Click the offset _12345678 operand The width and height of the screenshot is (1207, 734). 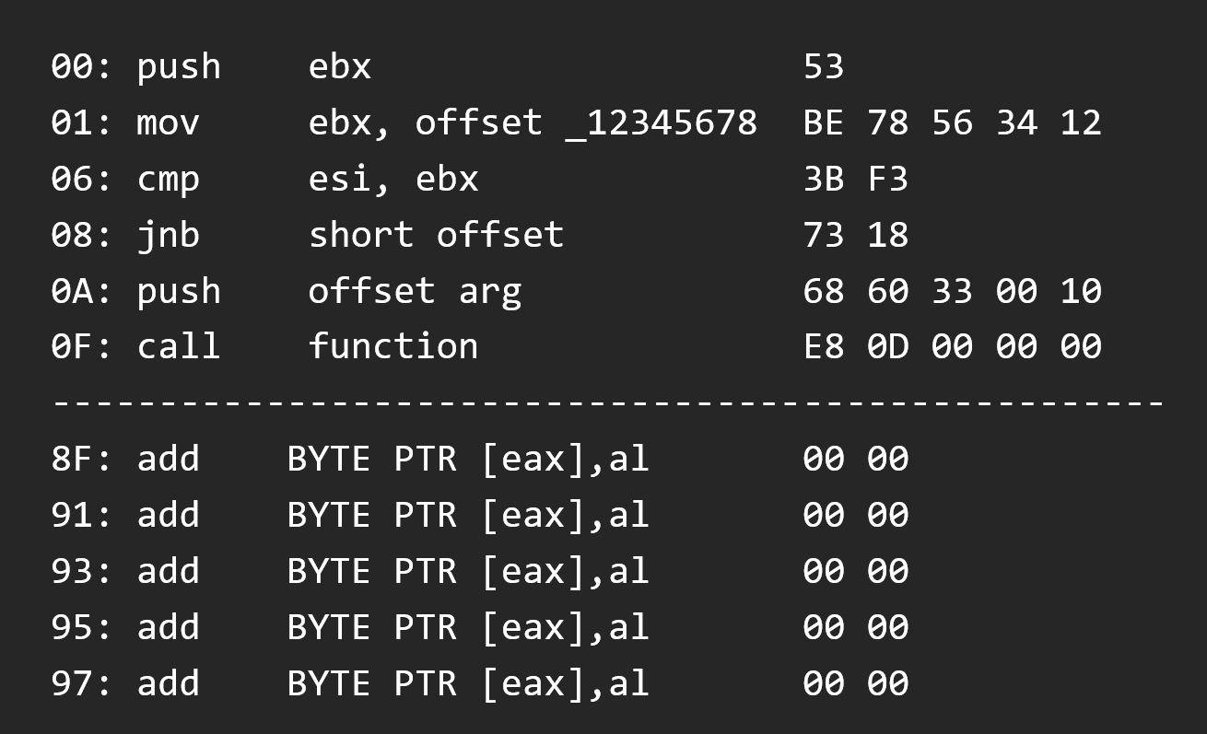[x=586, y=122]
